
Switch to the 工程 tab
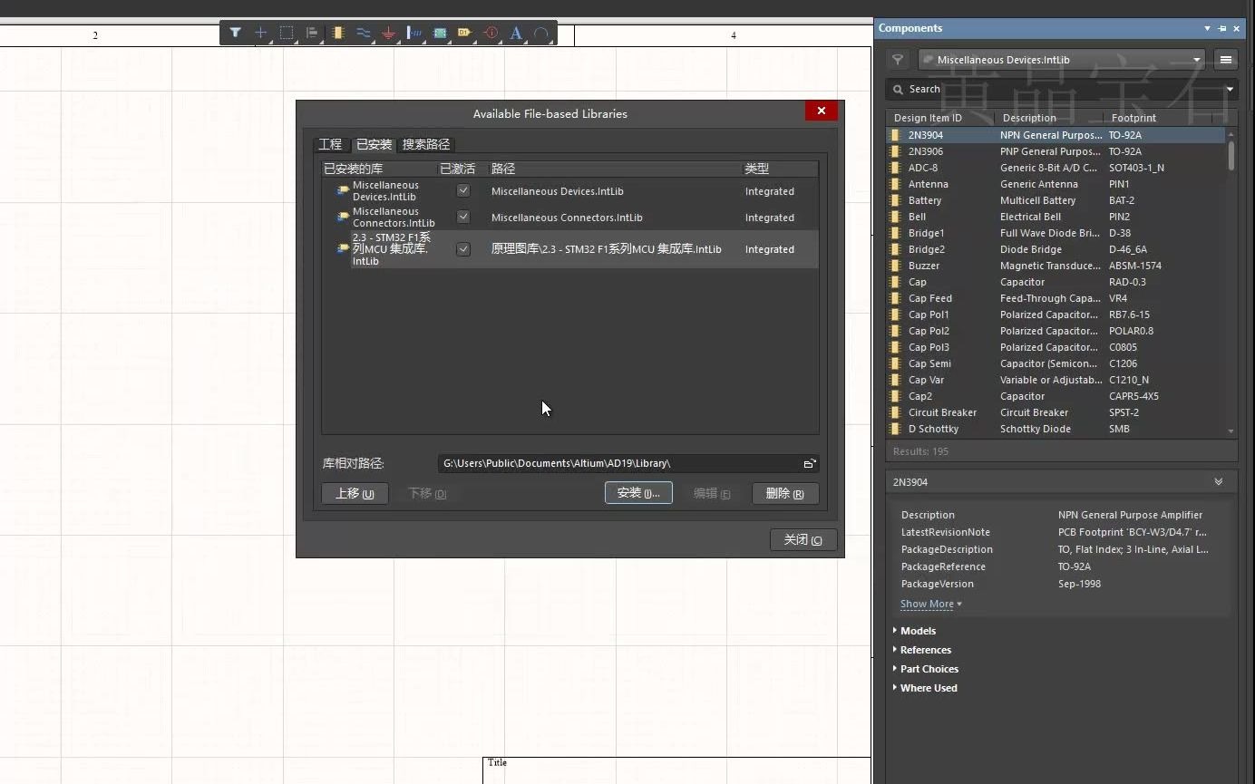coord(330,144)
